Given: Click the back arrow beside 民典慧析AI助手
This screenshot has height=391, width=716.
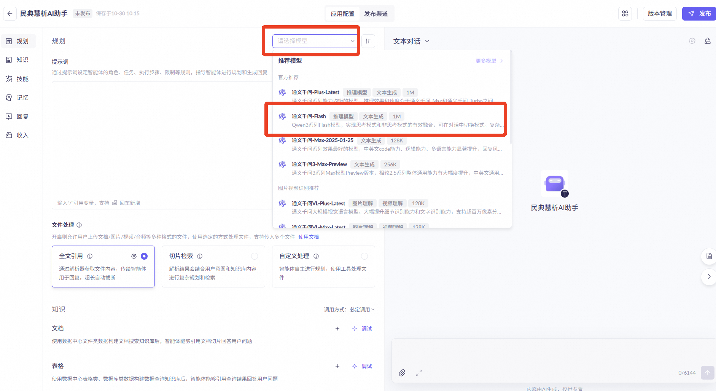Looking at the screenshot, I should (x=10, y=14).
